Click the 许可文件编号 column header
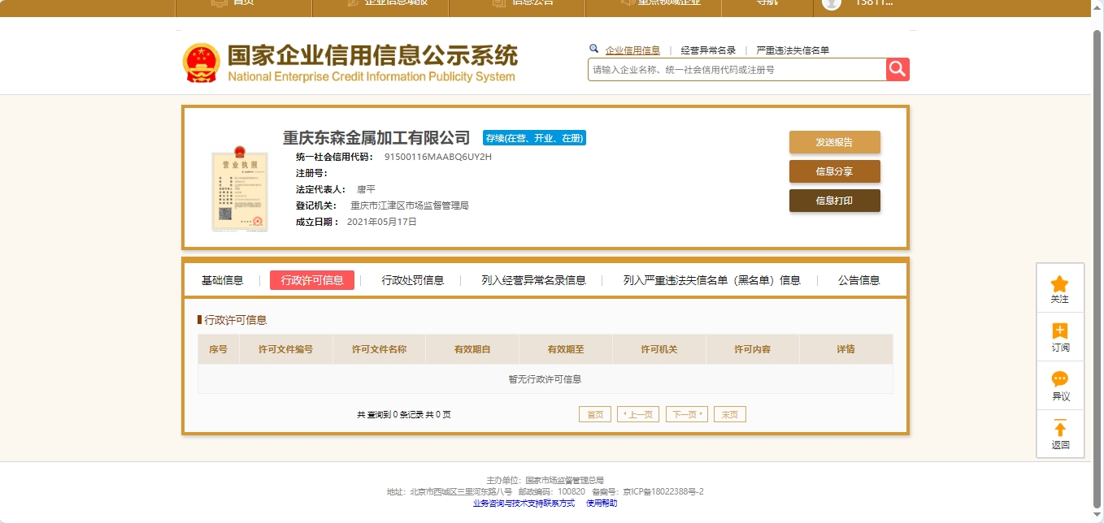 click(x=285, y=349)
